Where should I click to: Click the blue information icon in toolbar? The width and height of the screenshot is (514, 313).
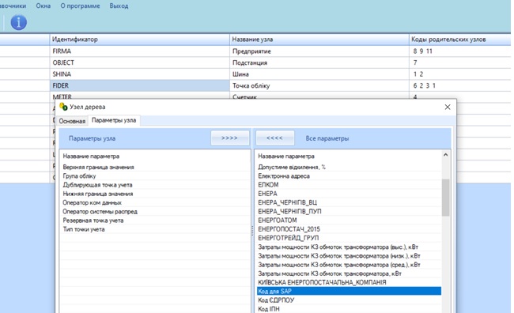coord(19,22)
